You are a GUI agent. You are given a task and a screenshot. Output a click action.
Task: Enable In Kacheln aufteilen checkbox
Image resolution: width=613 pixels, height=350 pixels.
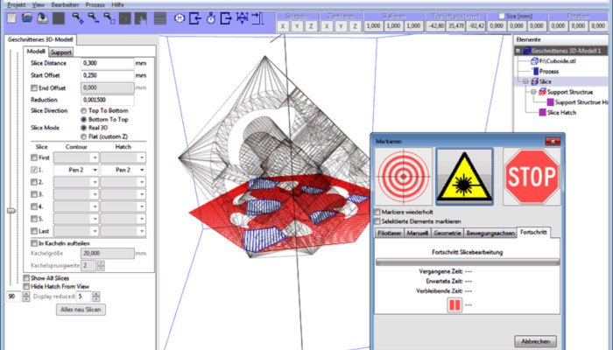(x=34, y=243)
